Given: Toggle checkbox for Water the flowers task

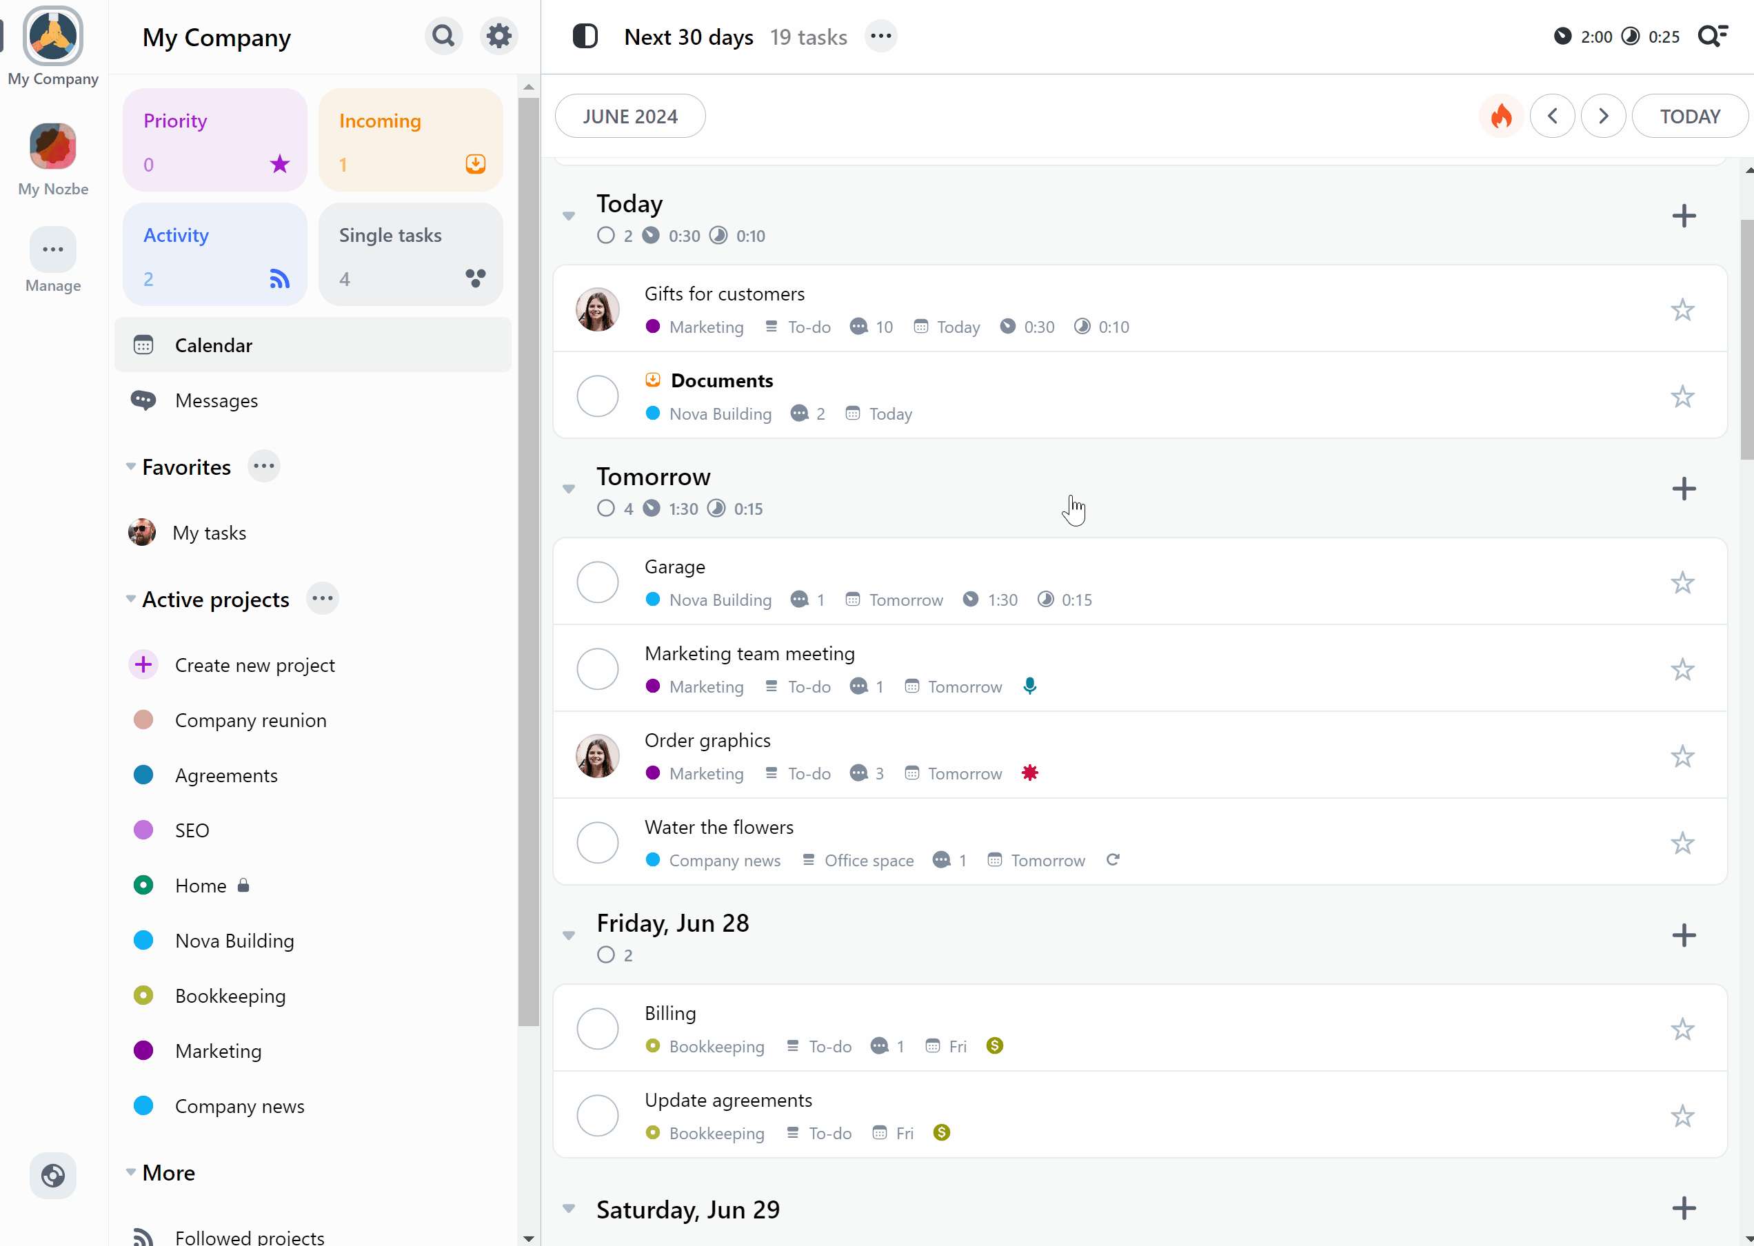Looking at the screenshot, I should (x=599, y=843).
